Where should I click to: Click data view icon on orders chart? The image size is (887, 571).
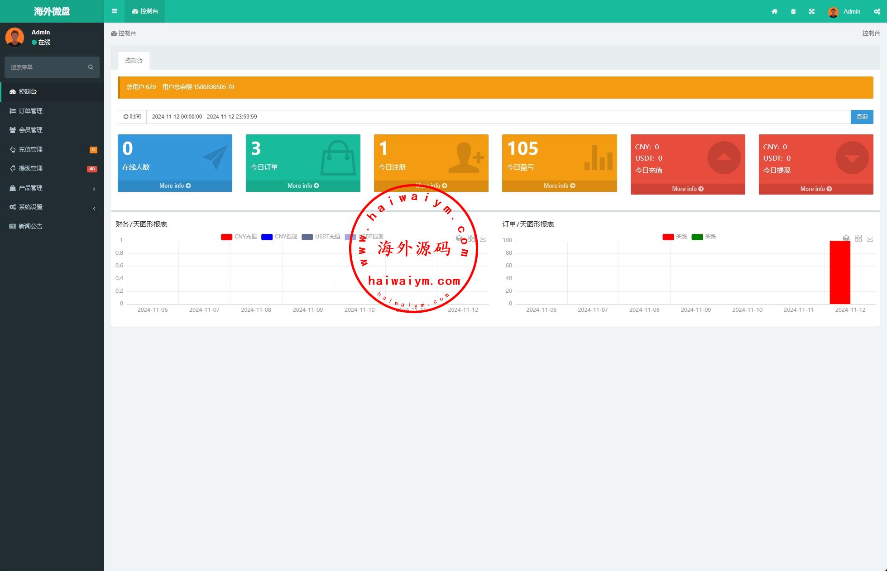(846, 238)
